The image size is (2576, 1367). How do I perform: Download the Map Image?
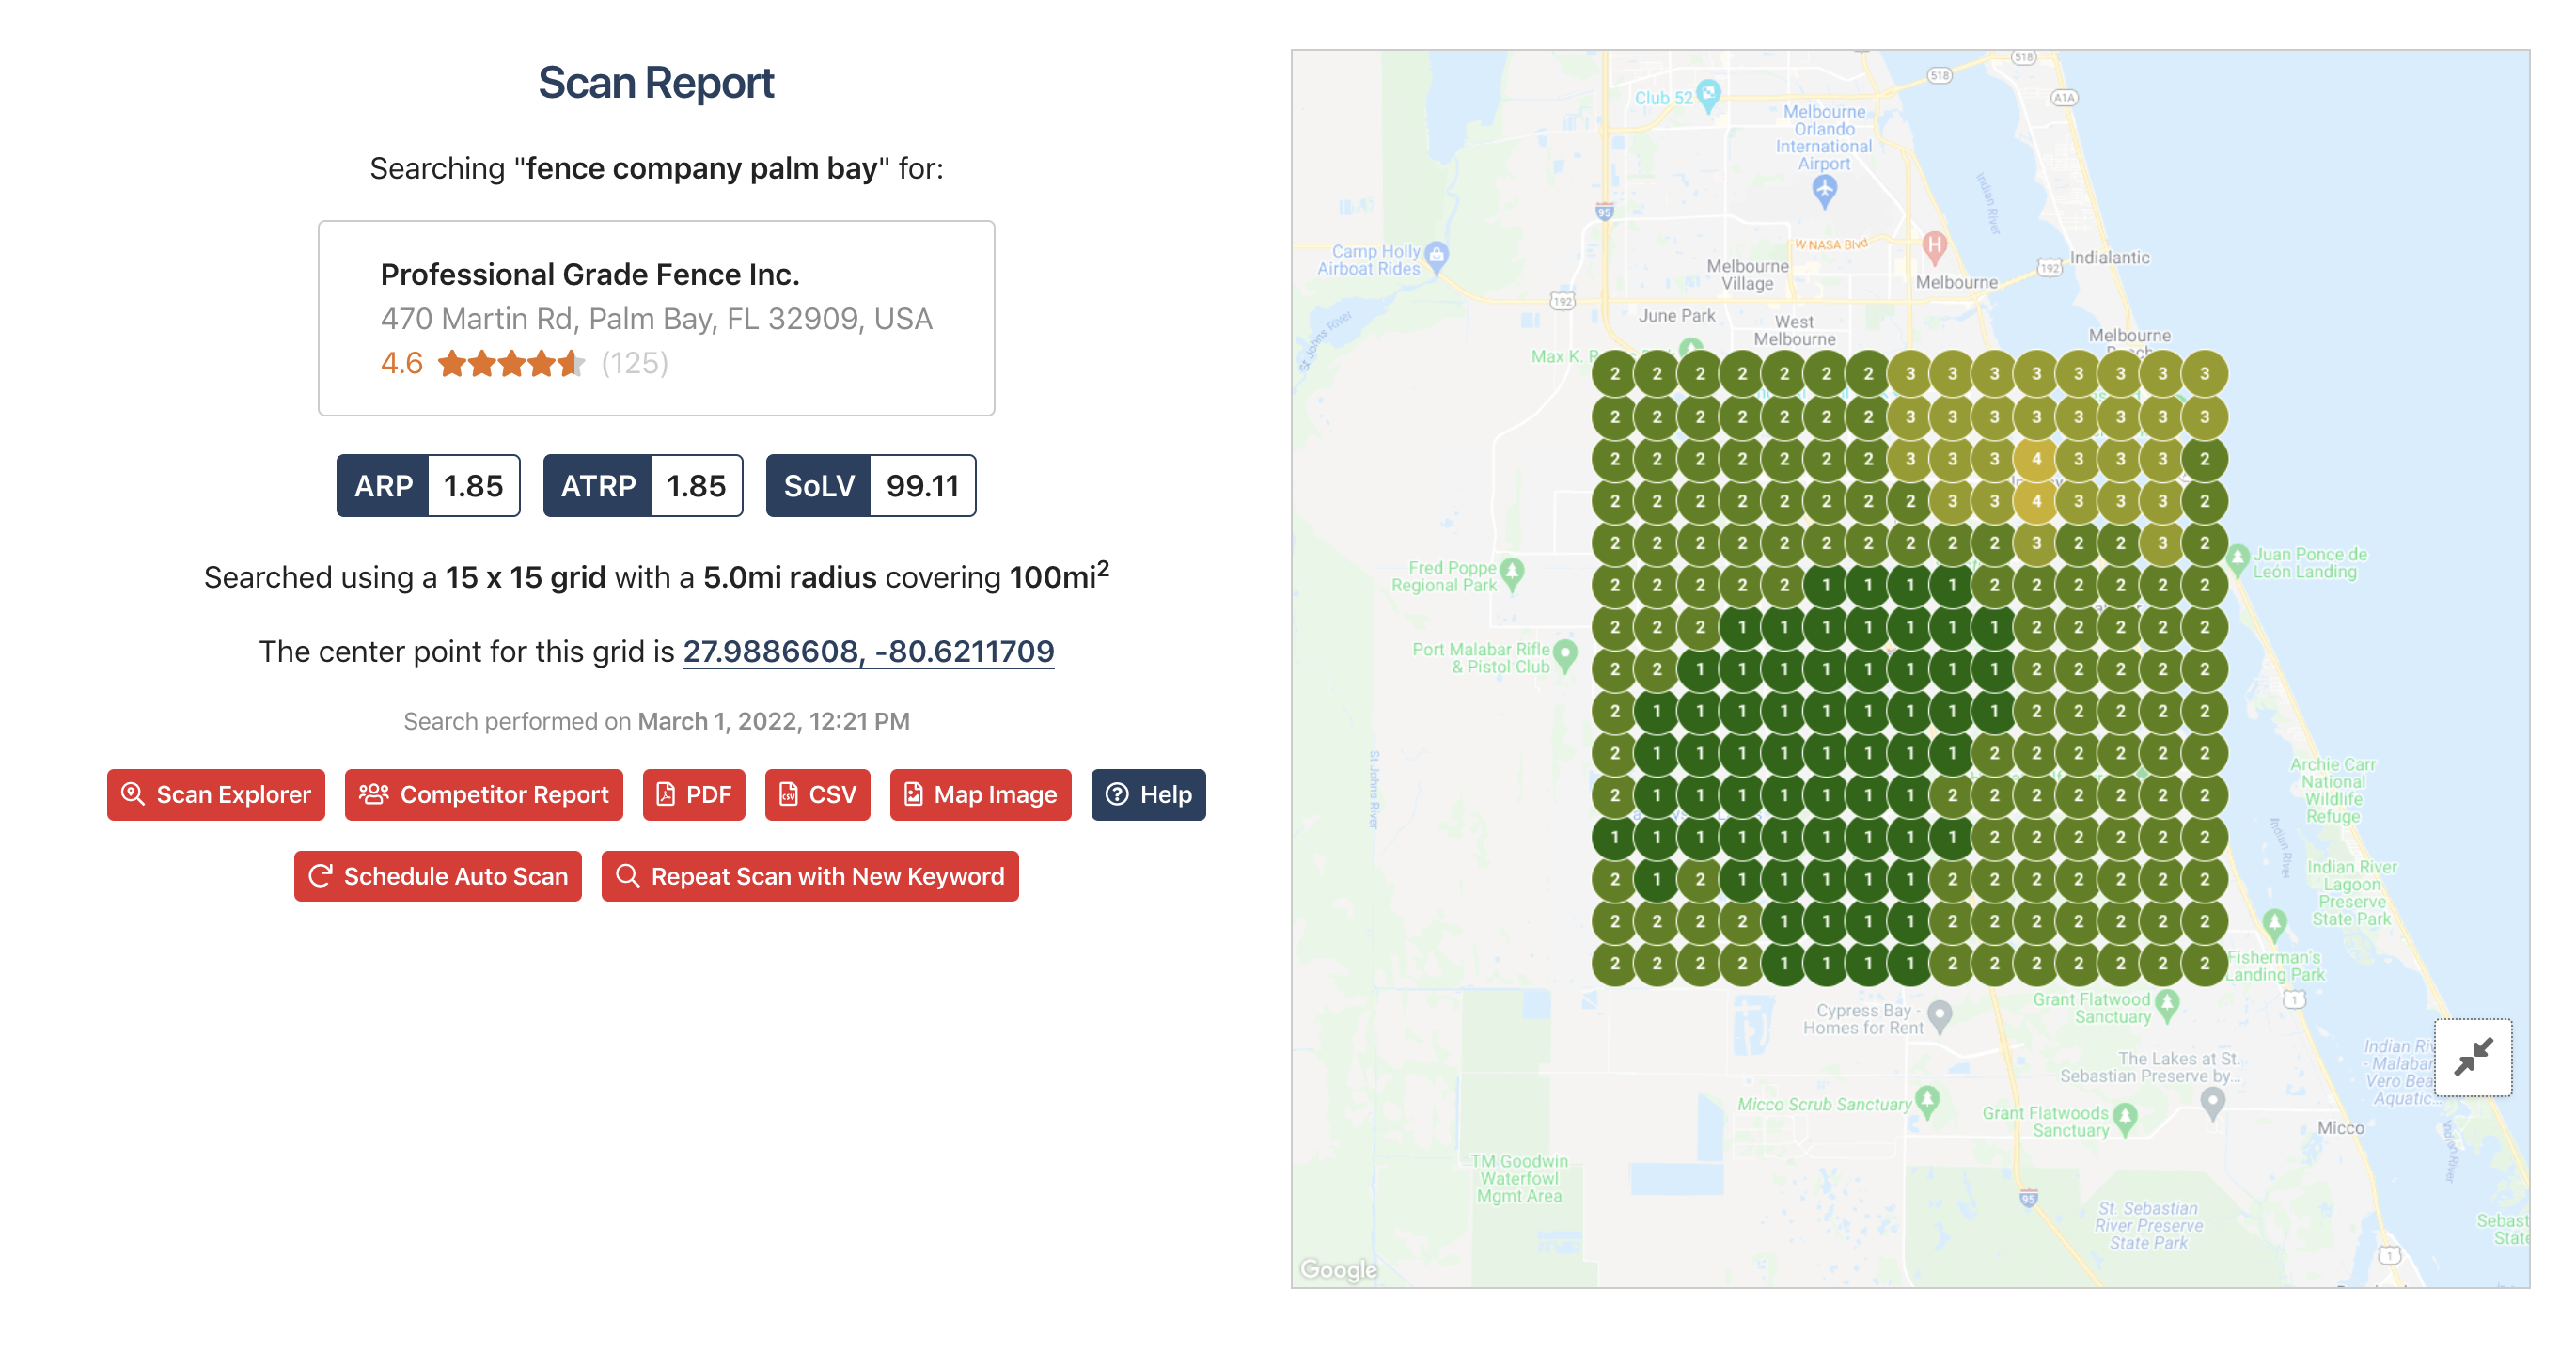click(981, 794)
